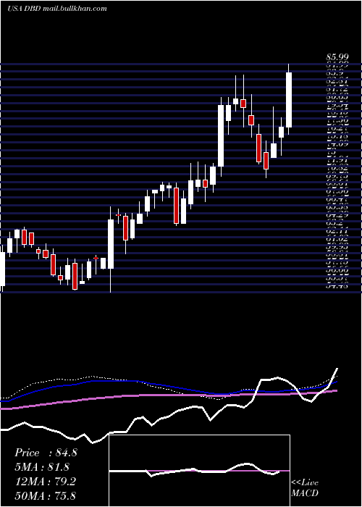Viewport: 362px width, 507px height.
Task: Select the '12MA : 79.2' value
Action: [45, 482]
